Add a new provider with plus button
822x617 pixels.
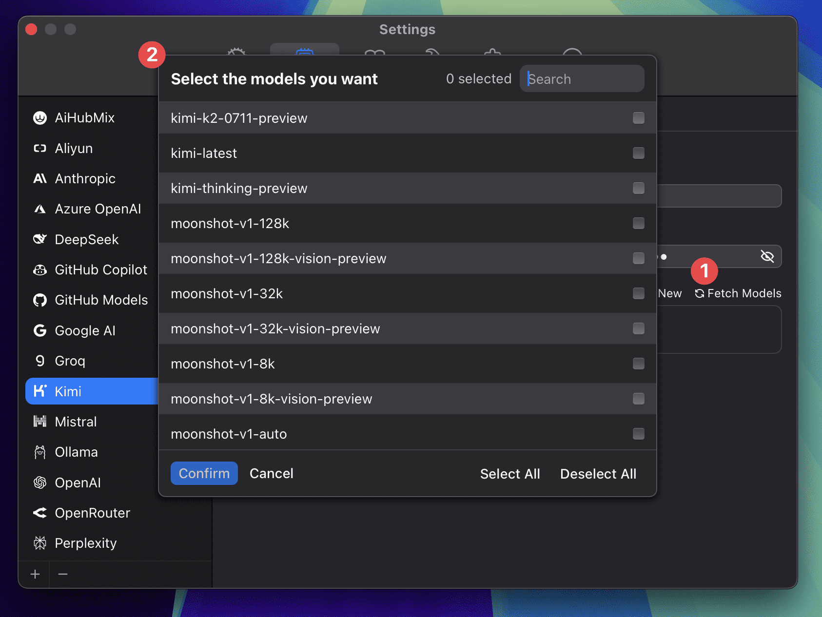tap(35, 574)
